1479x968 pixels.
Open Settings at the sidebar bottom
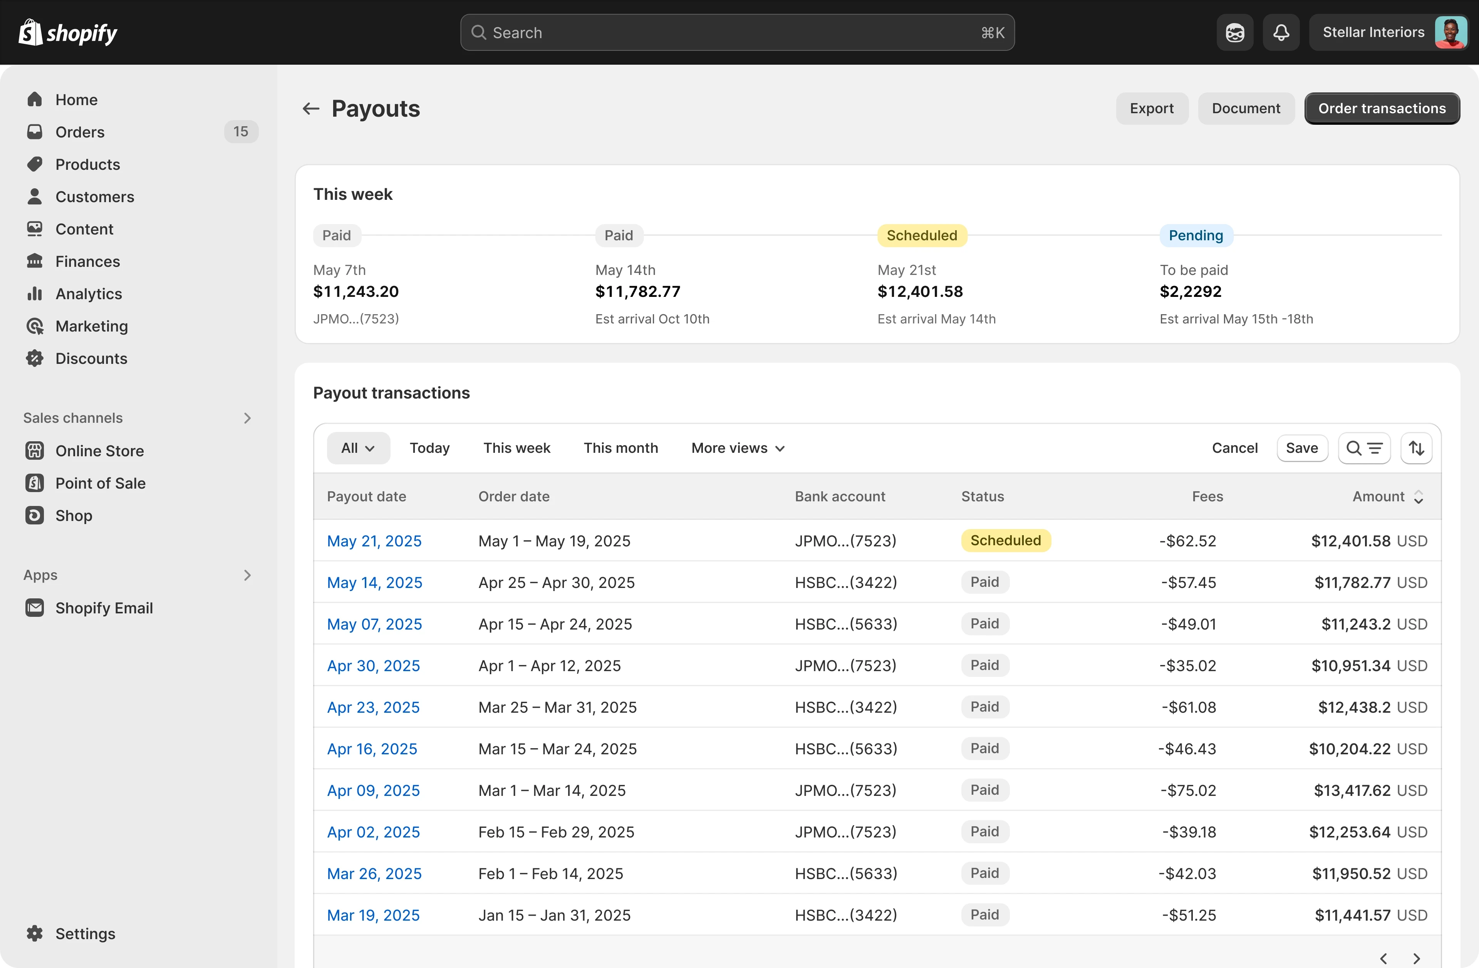(x=85, y=933)
